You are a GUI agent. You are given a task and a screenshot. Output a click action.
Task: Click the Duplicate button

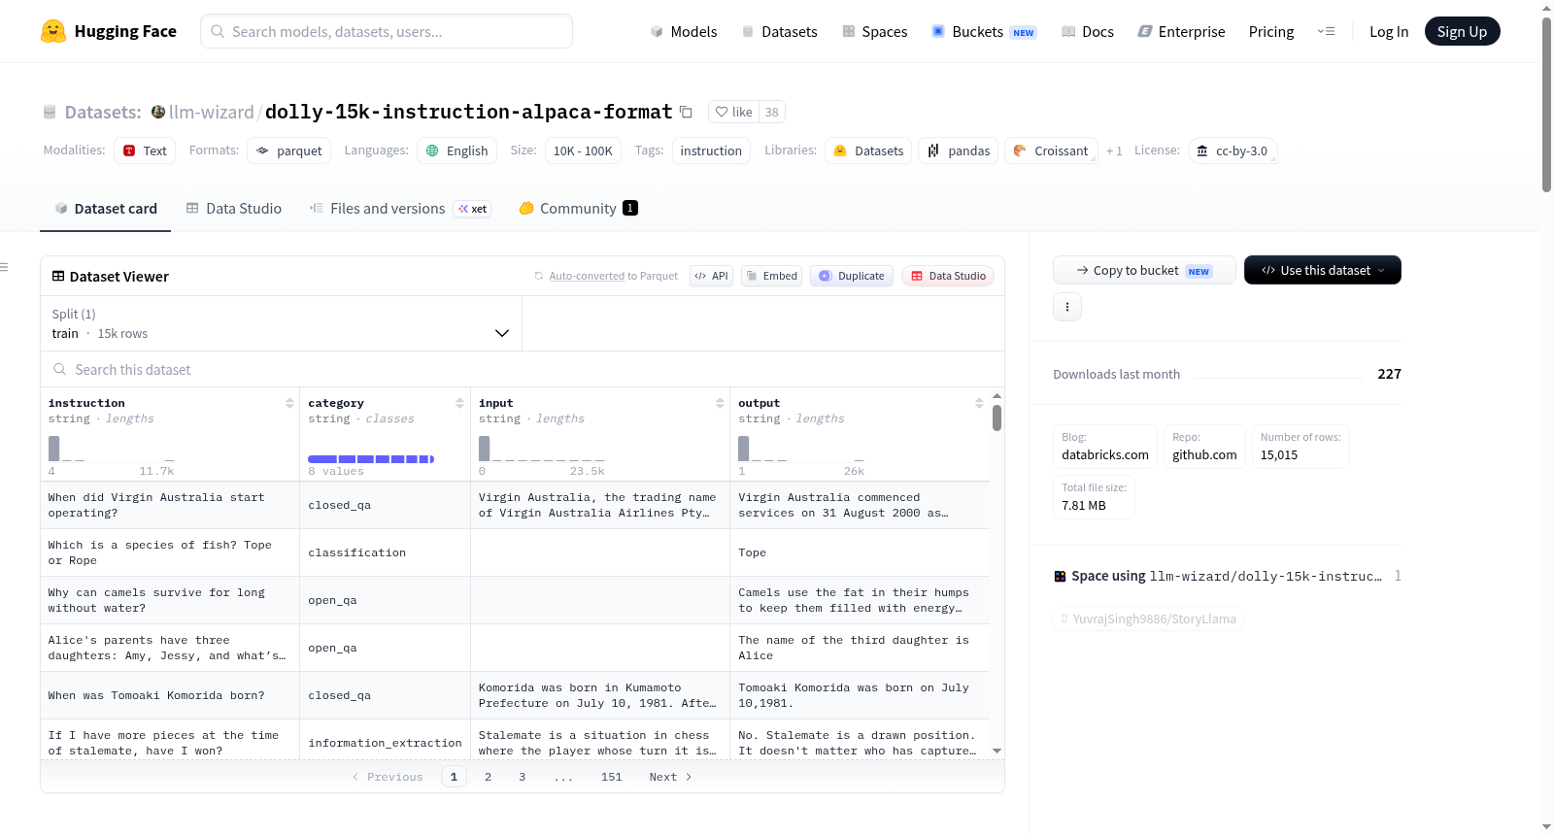pos(851,276)
